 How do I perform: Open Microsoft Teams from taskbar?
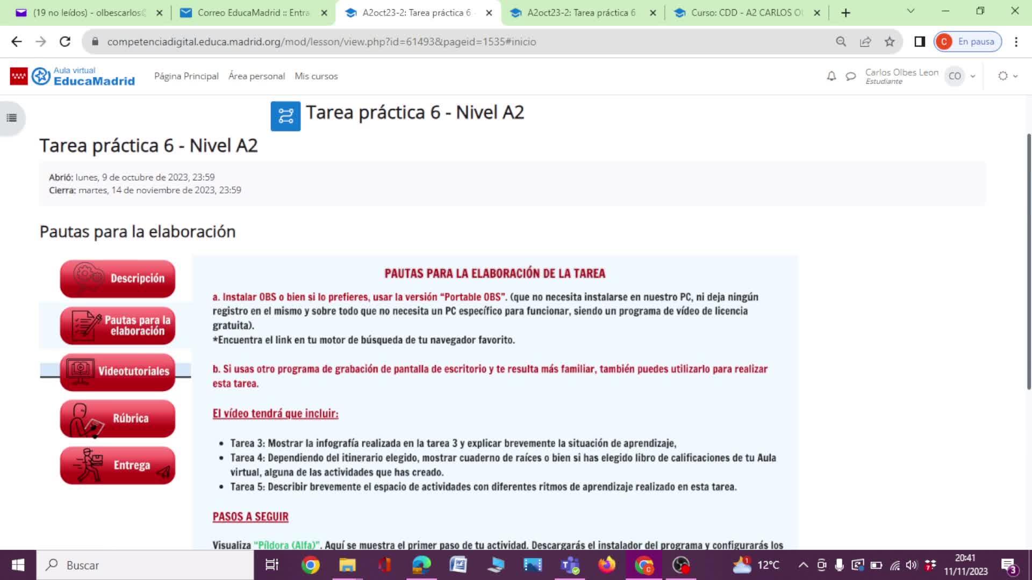click(x=569, y=565)
